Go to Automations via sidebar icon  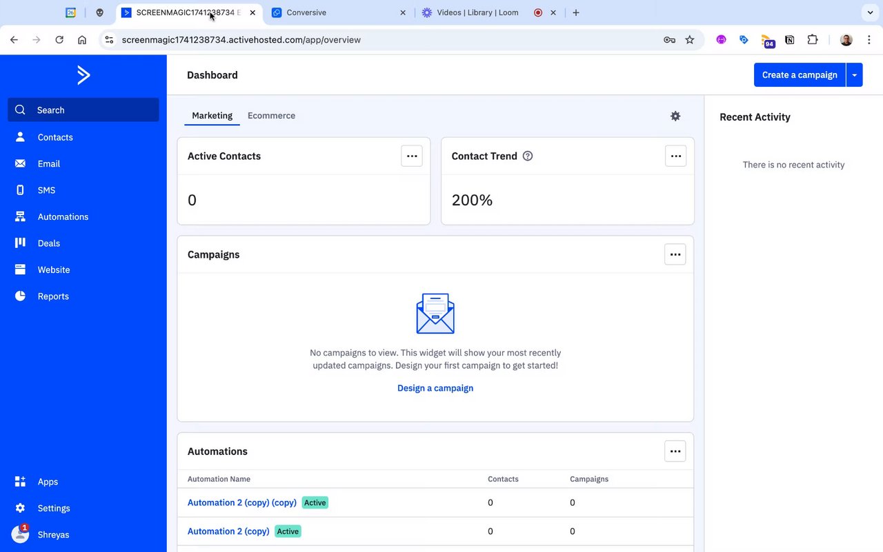(20, 216)
